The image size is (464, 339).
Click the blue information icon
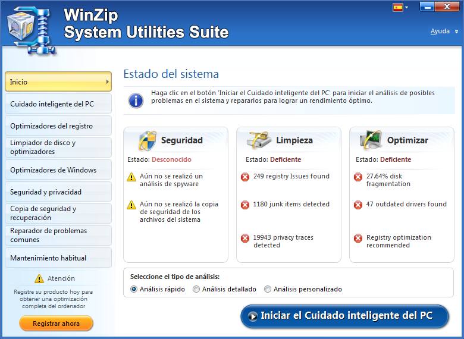click(x=136, y=99)
